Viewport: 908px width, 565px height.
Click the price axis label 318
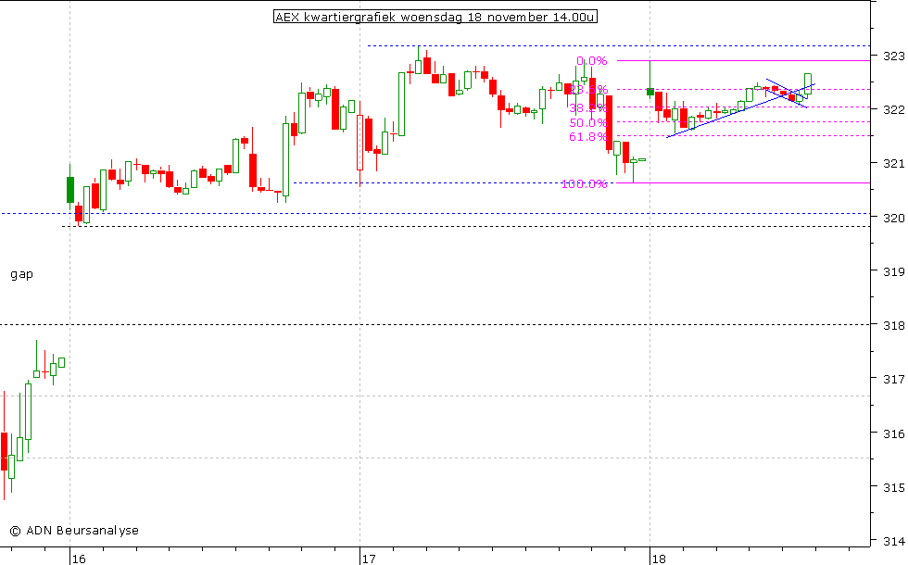[893, 326]
